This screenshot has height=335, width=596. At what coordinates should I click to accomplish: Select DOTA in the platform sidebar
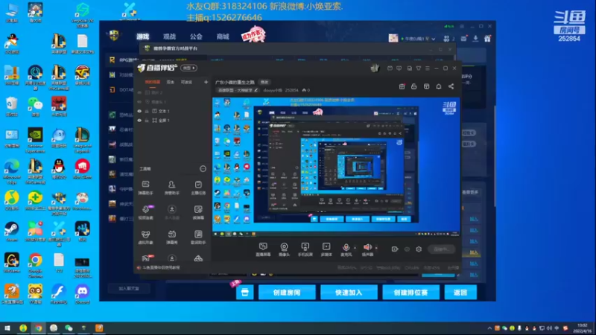click(121, 89)
